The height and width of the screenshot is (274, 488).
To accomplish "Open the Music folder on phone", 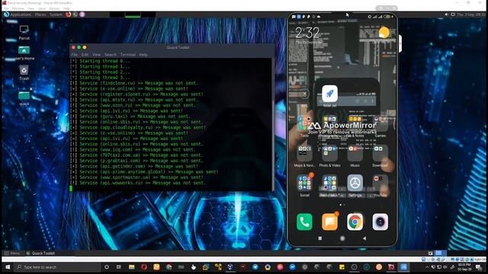I will point(355,153).
